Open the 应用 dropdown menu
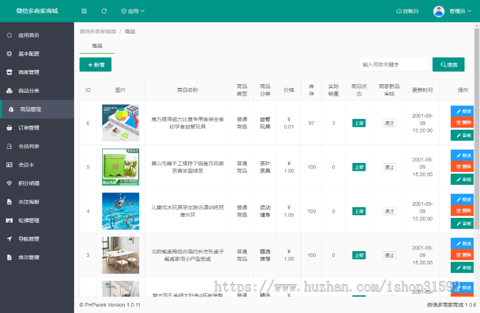This screenshot has width=480, height=313. point(133,11)
